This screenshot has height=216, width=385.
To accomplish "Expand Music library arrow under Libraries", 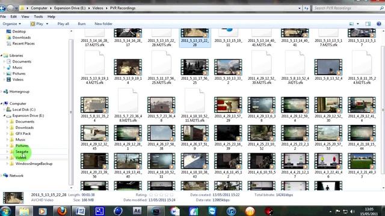I will 4,68.
